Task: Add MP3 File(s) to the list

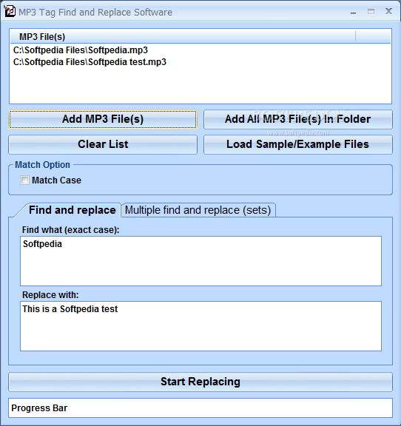Action: 103,119
